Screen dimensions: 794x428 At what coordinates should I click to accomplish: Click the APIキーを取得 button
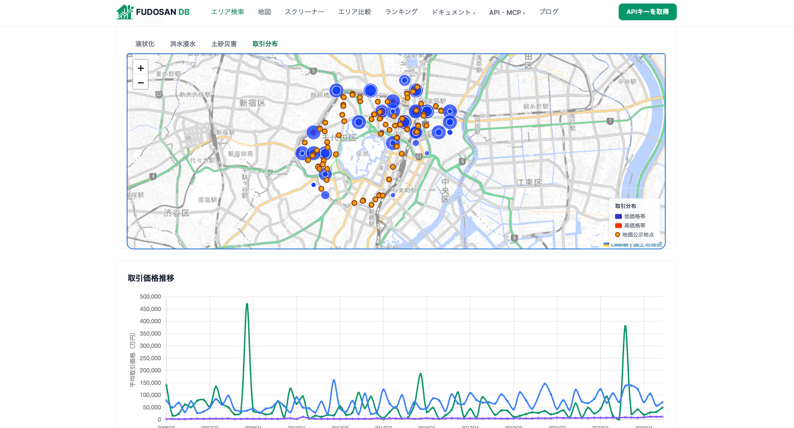coord(647,12)
